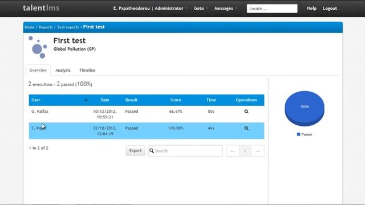This screenshot has height=205, width=365.
Task: Click date 10/12/2012, 15:59:21
Action: click(x=105, y=114)
